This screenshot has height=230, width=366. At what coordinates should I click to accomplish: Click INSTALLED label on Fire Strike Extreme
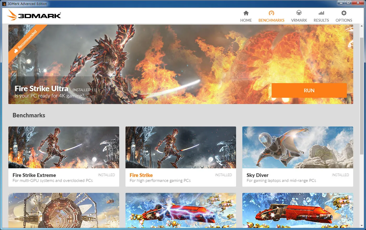coord(106,175)
